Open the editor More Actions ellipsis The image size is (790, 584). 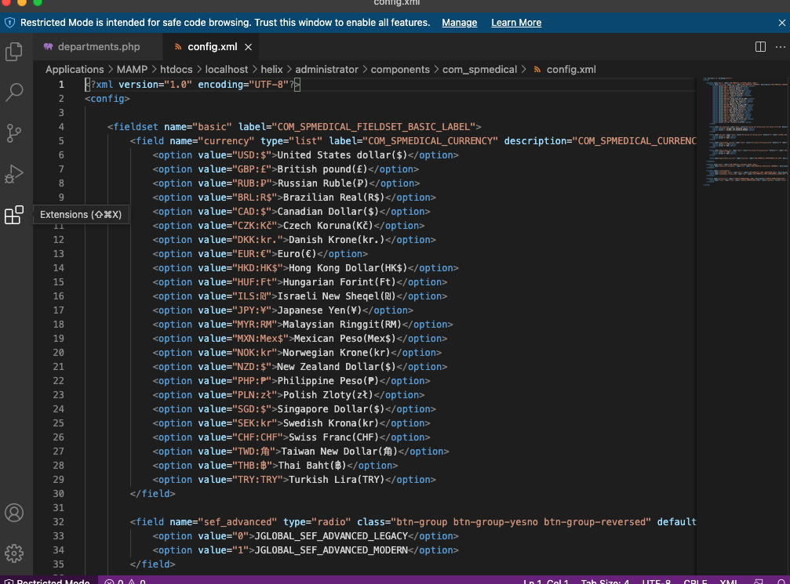click(780, 47)
